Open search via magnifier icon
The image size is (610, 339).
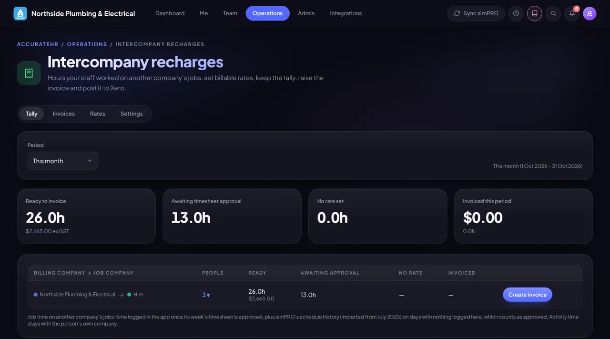click(553, 13)
